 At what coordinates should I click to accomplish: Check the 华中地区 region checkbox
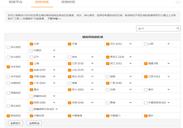(8, 77)
